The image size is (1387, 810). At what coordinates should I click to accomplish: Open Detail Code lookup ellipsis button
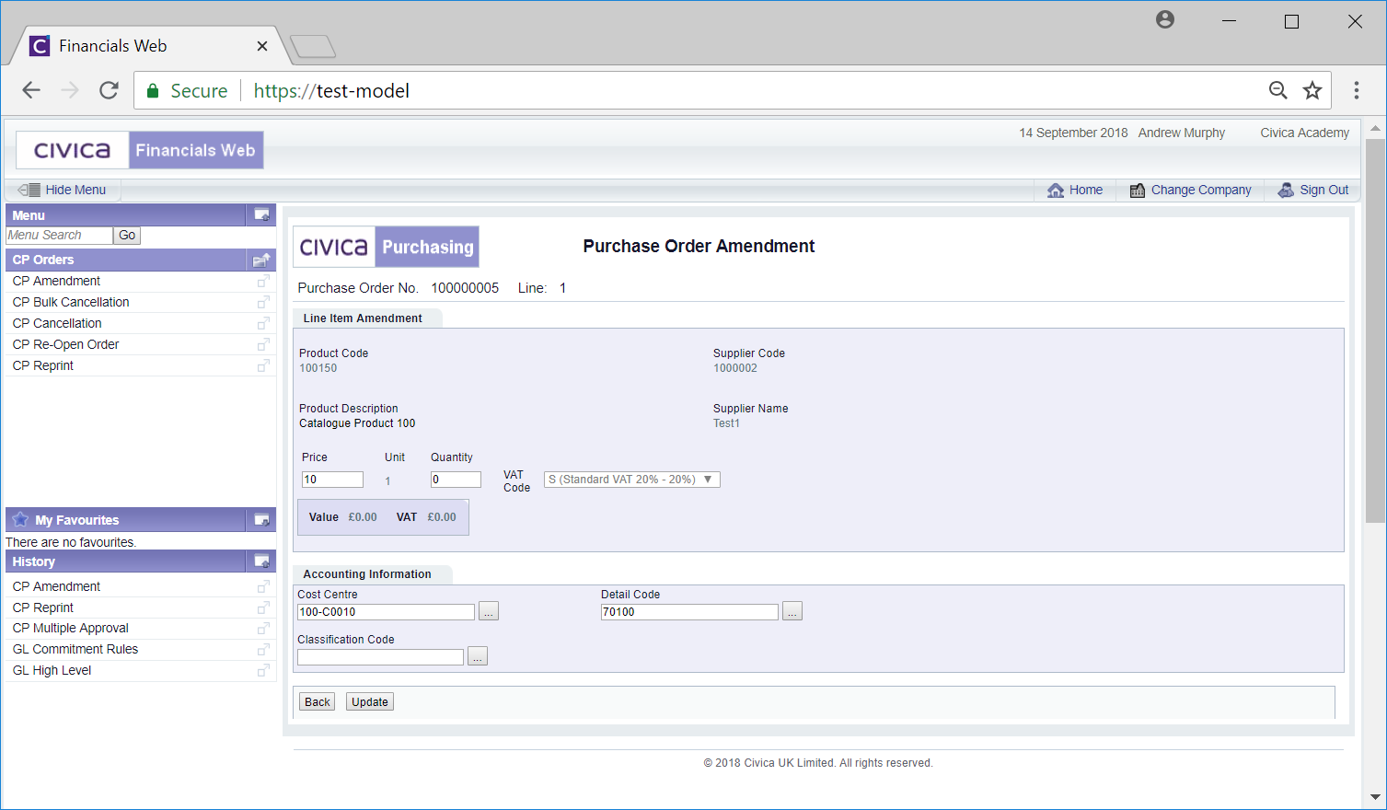tap(792, 612)
